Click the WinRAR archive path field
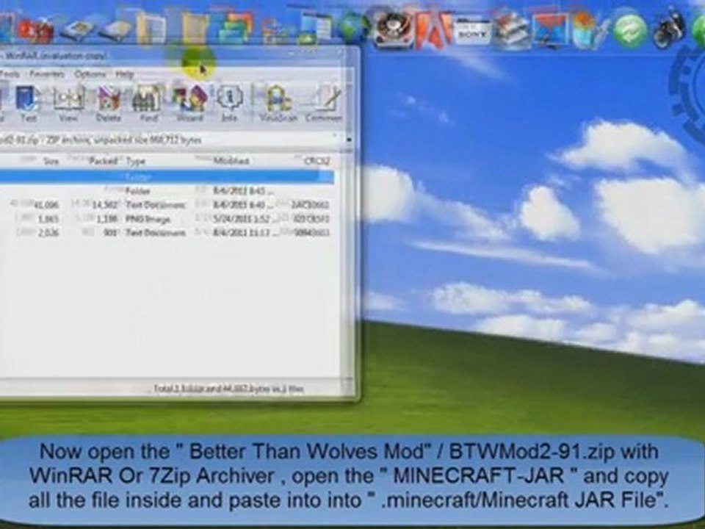The height and width of the screenshot is (529, 705). click(x=171, y=140)
